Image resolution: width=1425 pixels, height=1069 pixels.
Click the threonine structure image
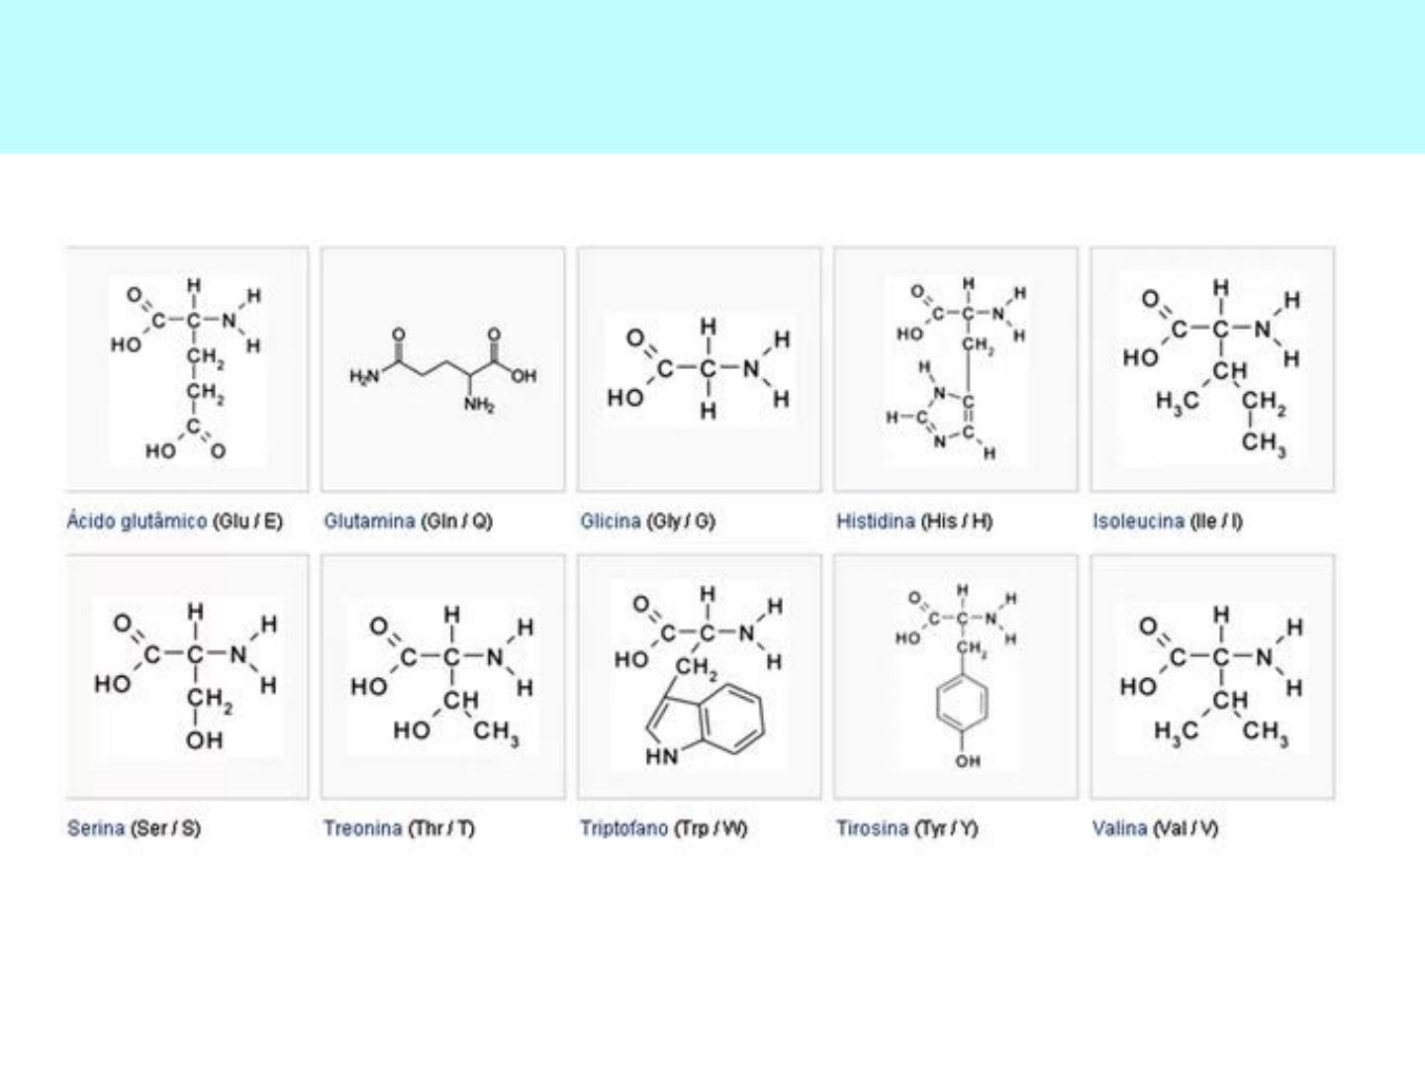[442, 677]
